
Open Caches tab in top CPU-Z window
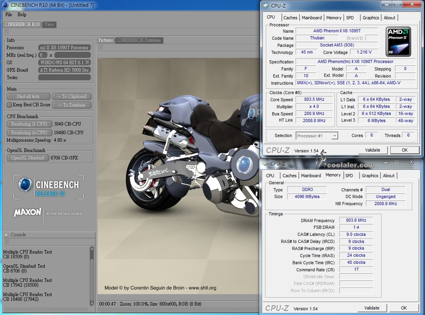(x=290, y=18)
